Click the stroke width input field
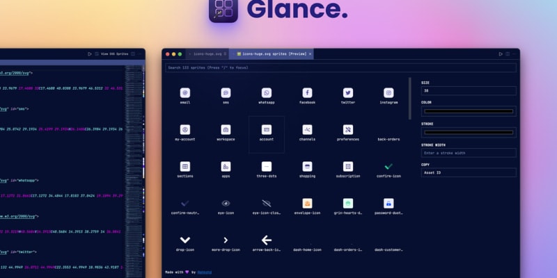Image resolution: width=557 pixels, height=278 pixels. (x=469, y=153)
